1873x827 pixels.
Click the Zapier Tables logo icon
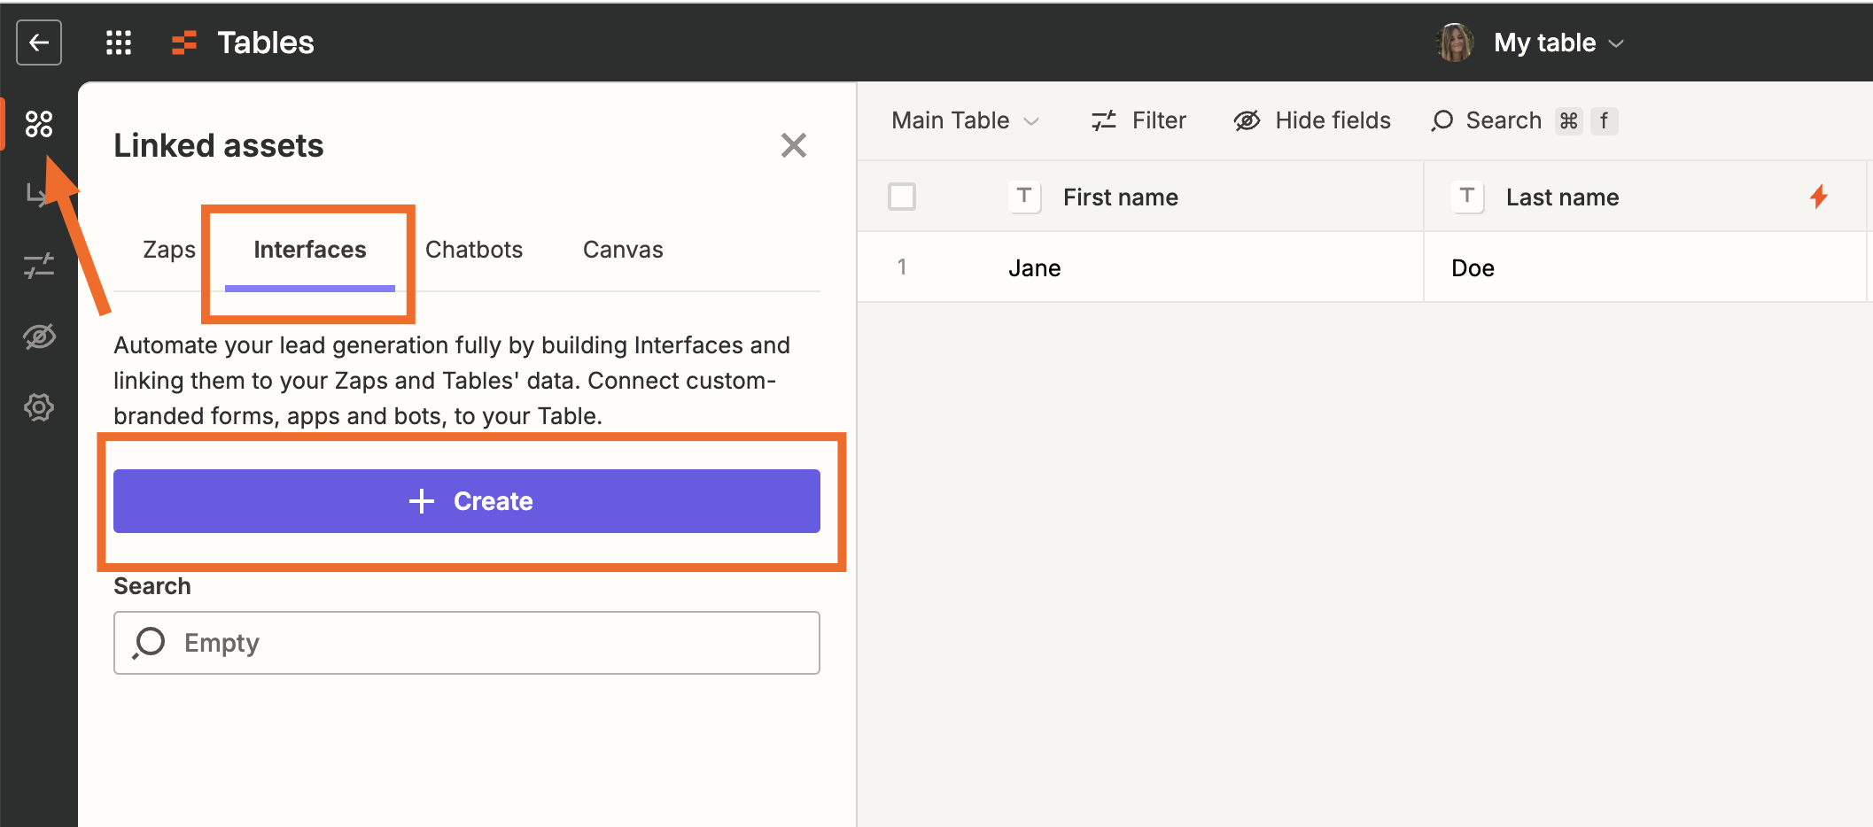183,43
